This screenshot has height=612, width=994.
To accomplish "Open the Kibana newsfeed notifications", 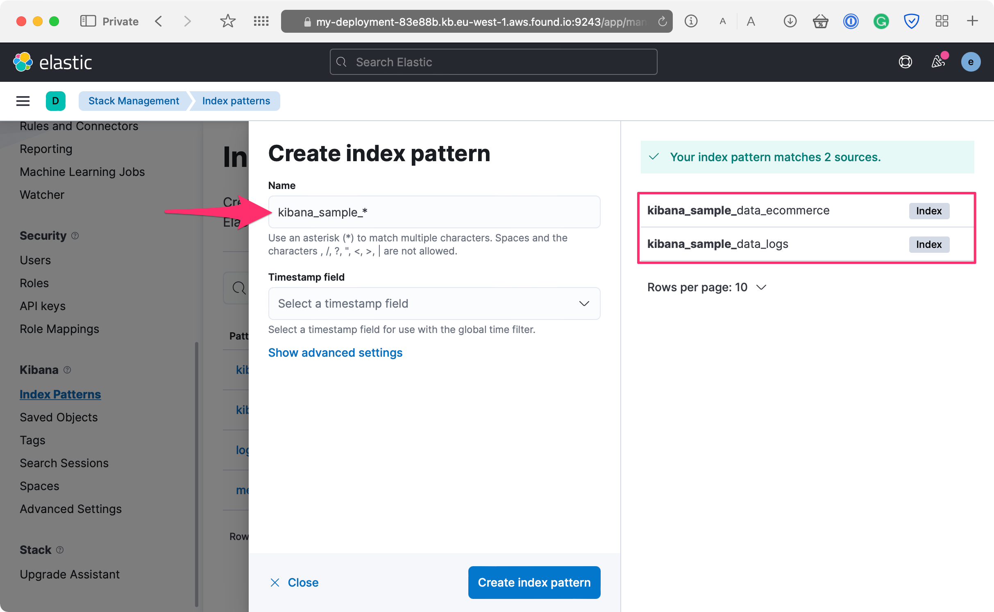I will coord(938,62).
